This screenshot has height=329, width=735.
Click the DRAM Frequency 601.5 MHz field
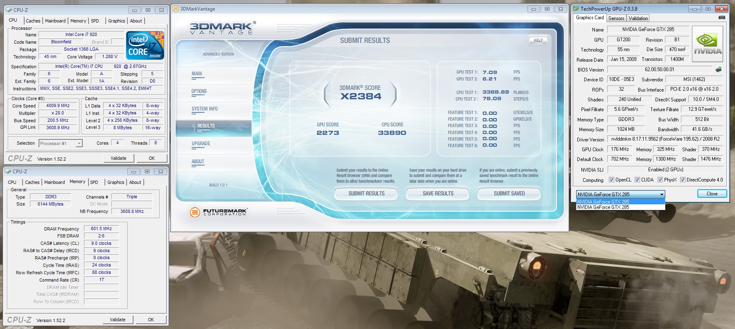[101, 229]
